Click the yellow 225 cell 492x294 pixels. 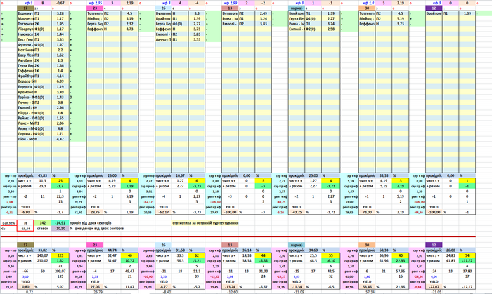pos(60,255)
